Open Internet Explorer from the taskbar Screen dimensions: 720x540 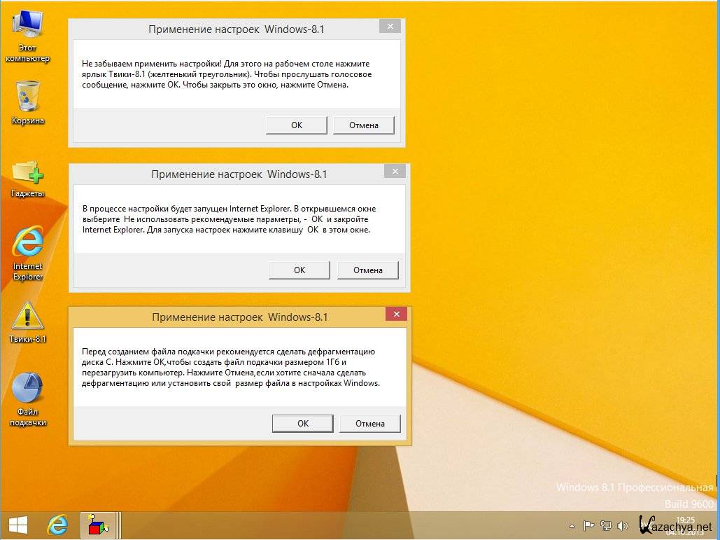57,525
